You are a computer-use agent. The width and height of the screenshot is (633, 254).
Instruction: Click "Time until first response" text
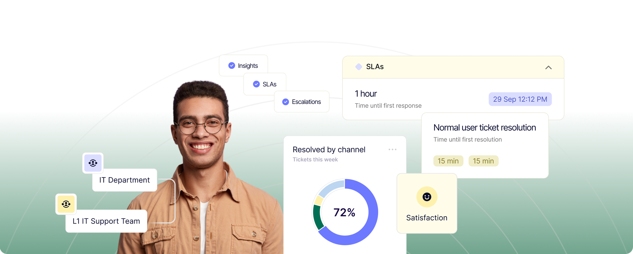pos(388,106)
